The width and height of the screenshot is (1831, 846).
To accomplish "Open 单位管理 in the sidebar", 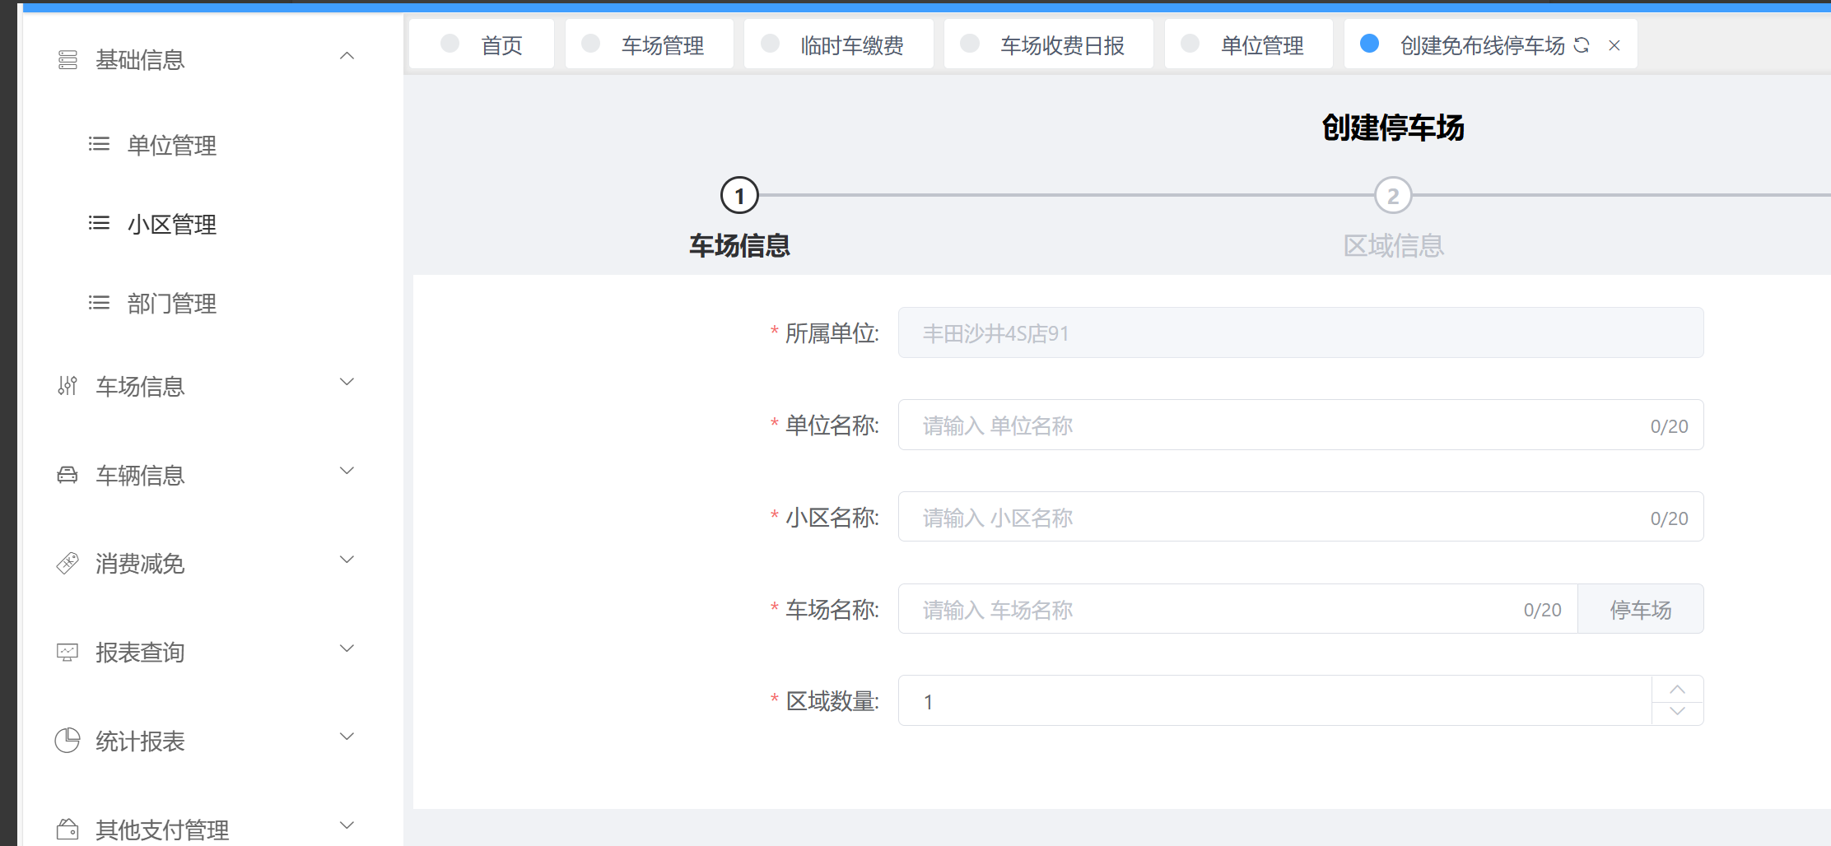I will [172, 146].
